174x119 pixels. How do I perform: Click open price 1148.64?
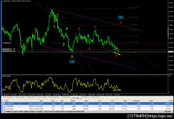(86, 109)
